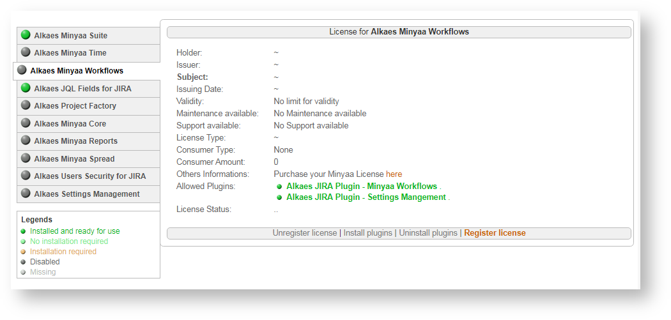The image size is (671, 320).
Task: Open Alkaes JIRA Plugin - Minyaa Workflows link
Action: tap(362, 187)
